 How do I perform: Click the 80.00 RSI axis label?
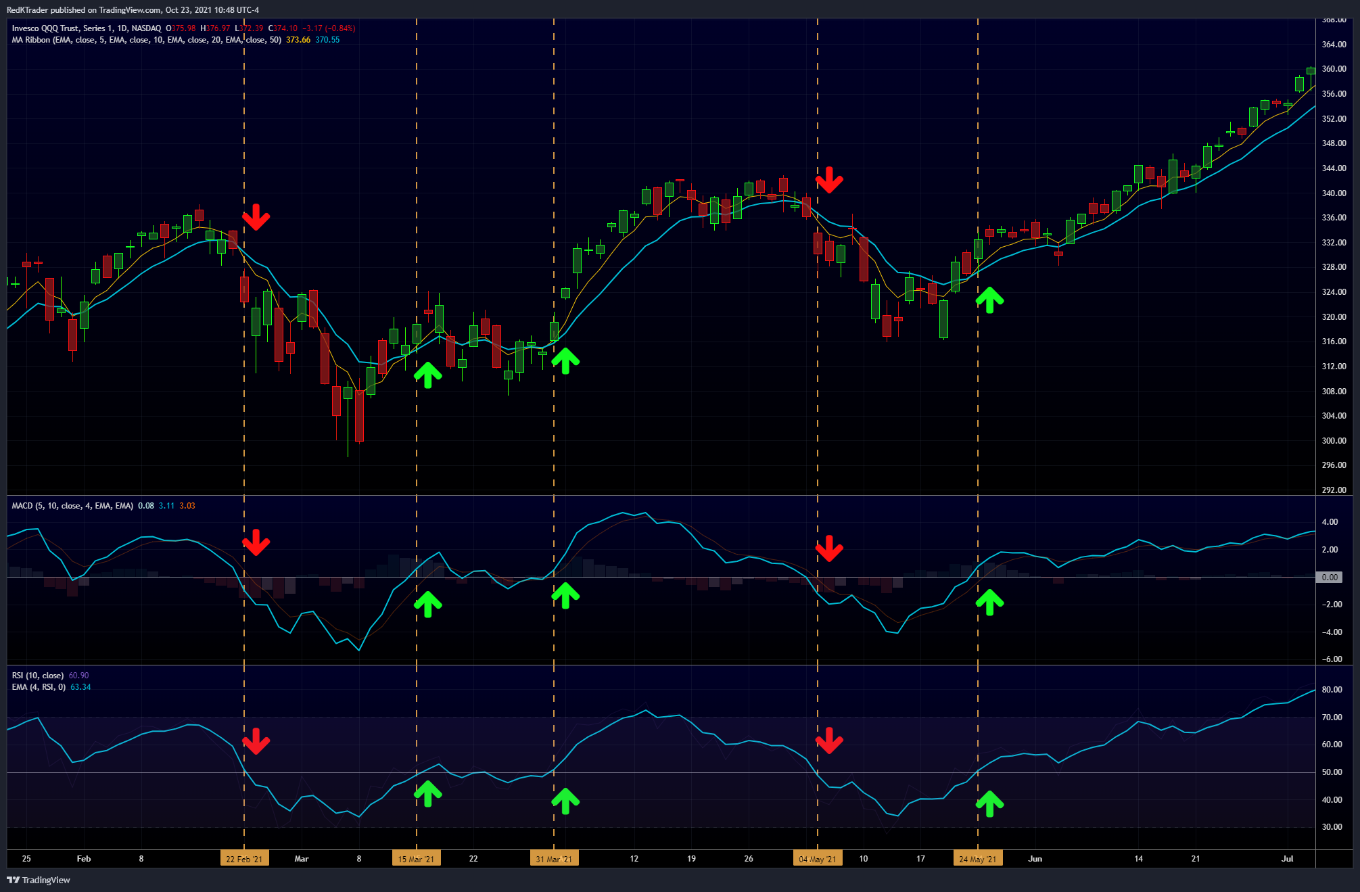[1332, 690]
